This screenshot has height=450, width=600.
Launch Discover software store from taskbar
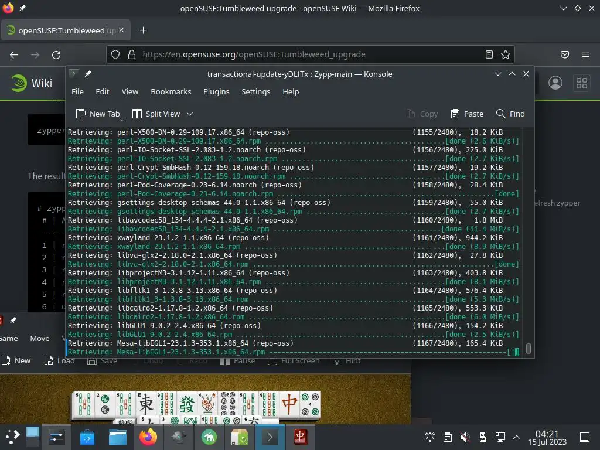tap(87, 437)
